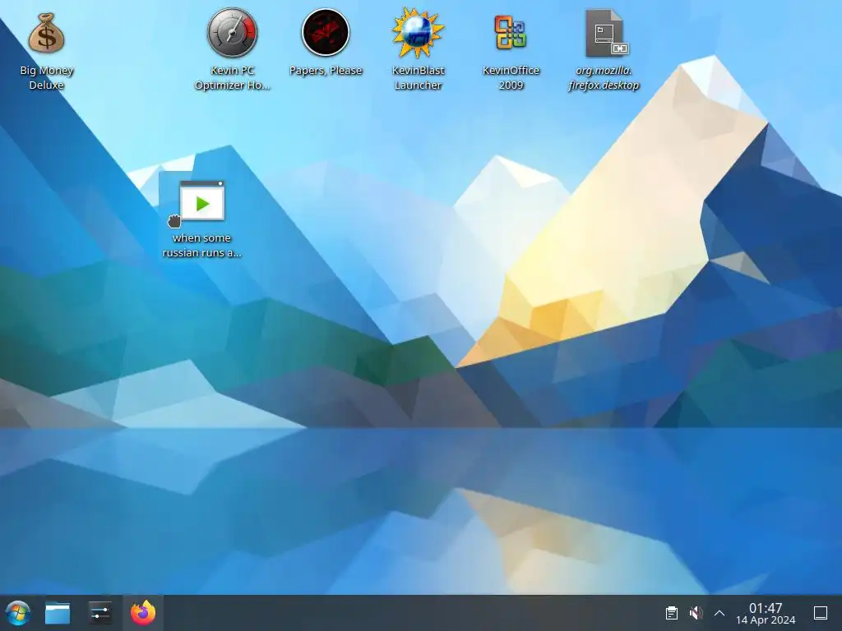This screenshot has width=842, height=631.
Task: Open the file manager folder icon on the taskbar
Action: coord(58,613)
